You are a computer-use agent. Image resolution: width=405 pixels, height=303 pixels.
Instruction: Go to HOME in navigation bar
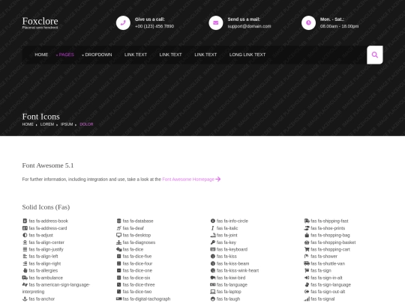point(41,55)
